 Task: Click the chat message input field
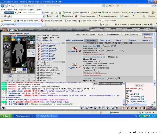pyautogui.click(x=43, y=108)
